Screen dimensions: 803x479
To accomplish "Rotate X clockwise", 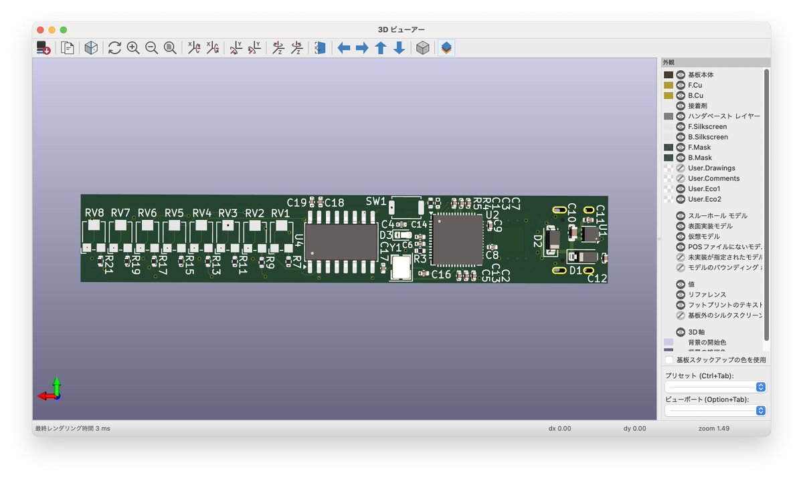I will point(194,47).
